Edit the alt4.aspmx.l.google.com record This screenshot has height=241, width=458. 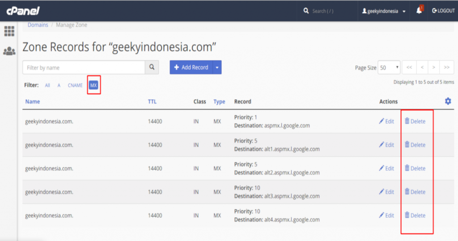(386, 215)
